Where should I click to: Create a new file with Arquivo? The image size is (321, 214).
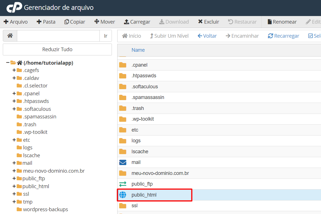pos(16,22)
